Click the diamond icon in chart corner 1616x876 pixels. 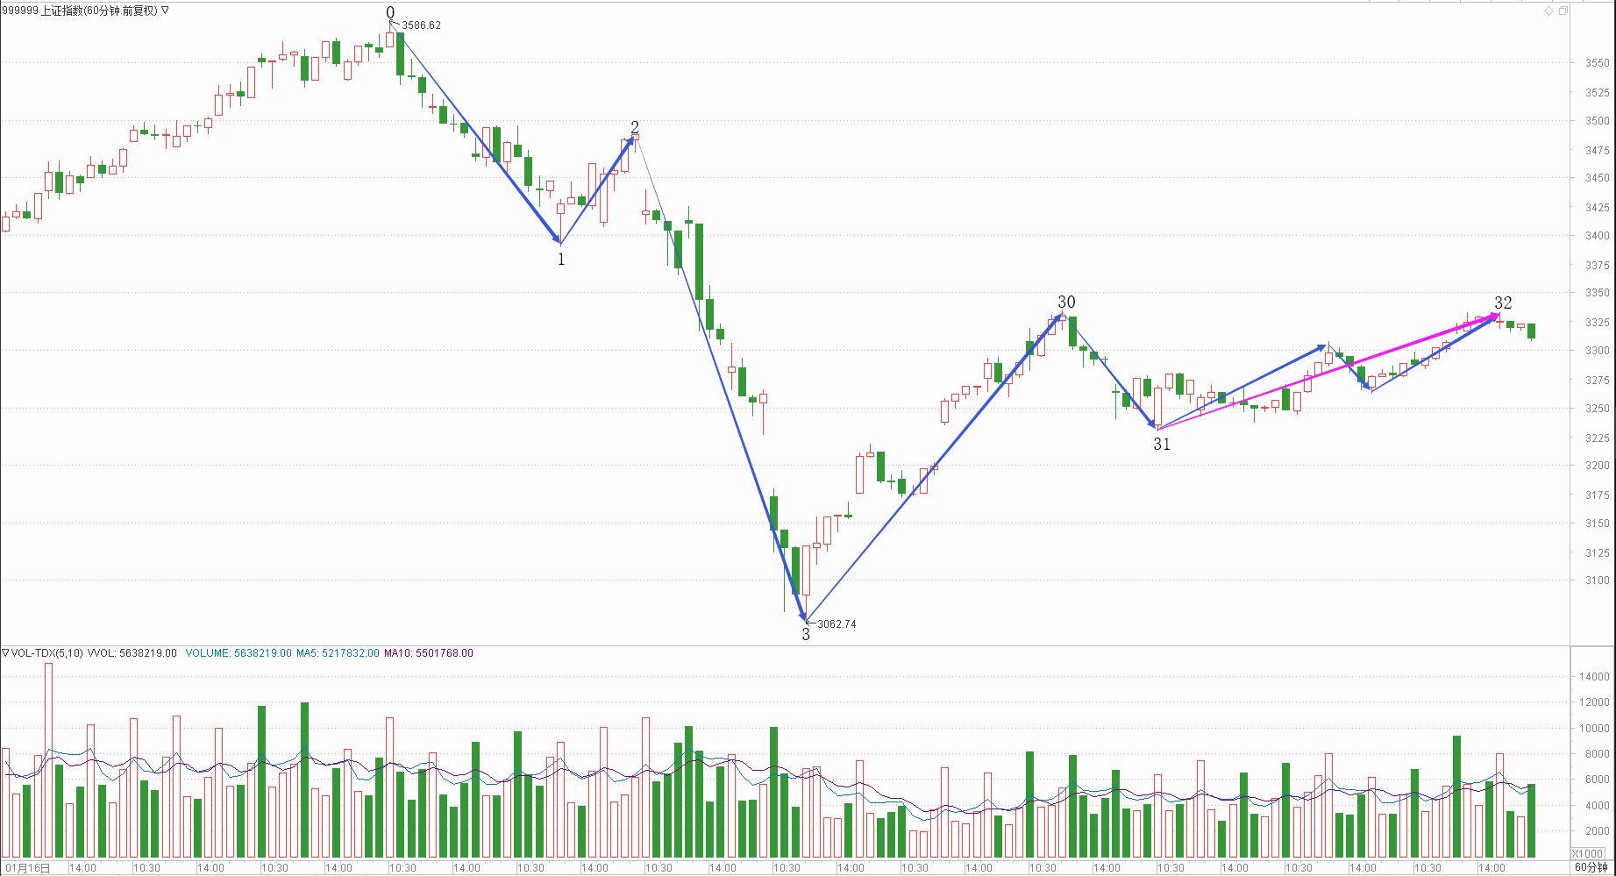coord(1549,11)
